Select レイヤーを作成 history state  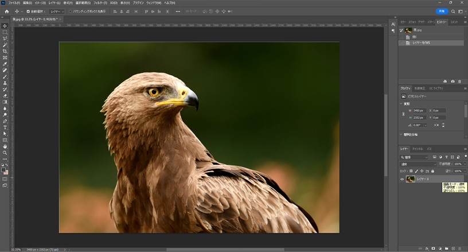pyautogui.click(x=431, y=43)
